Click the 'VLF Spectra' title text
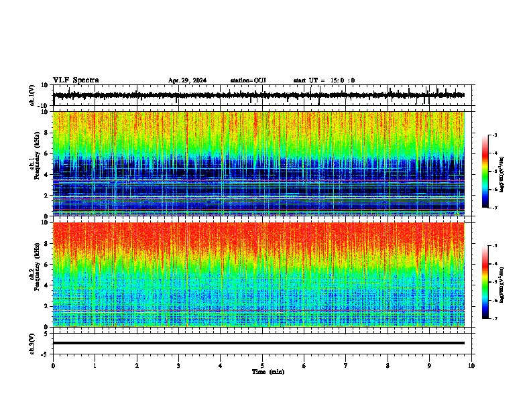This screenshot has width=531, height=410. click(x=76, y=80)
